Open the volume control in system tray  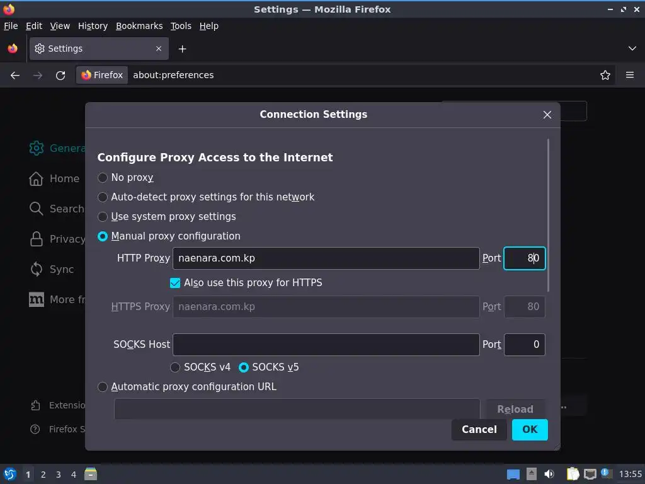pyautogui.click(x=549, y=474)
